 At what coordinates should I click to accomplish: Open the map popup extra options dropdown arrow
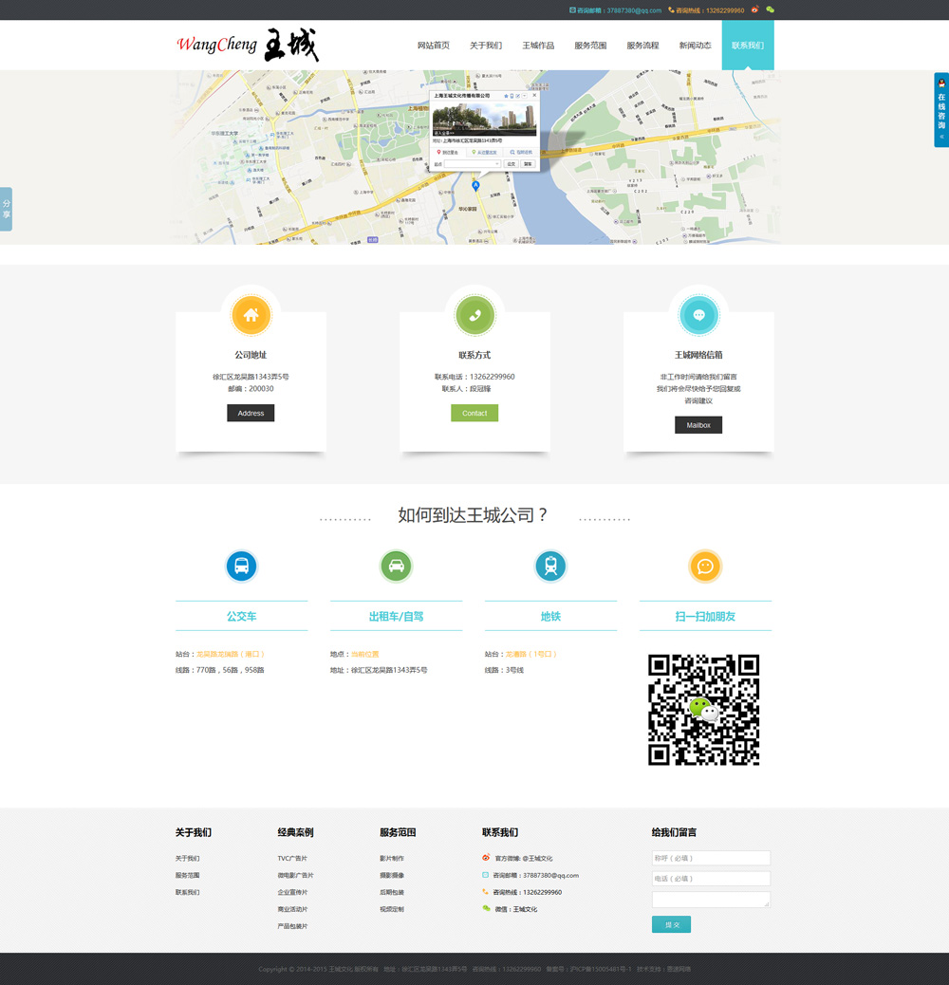pos(525,96)
